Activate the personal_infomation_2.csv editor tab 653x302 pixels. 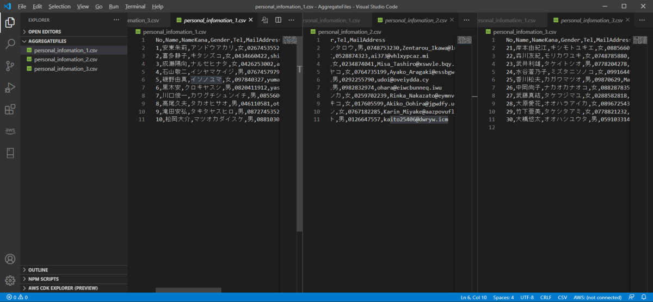(415, 20)
